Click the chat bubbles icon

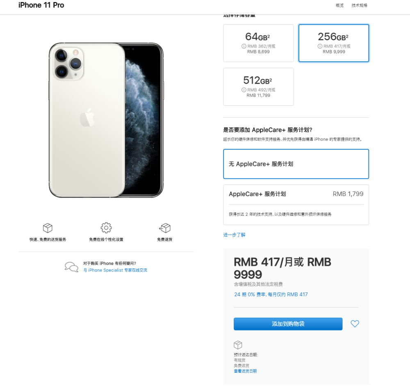tap(71, 267)
